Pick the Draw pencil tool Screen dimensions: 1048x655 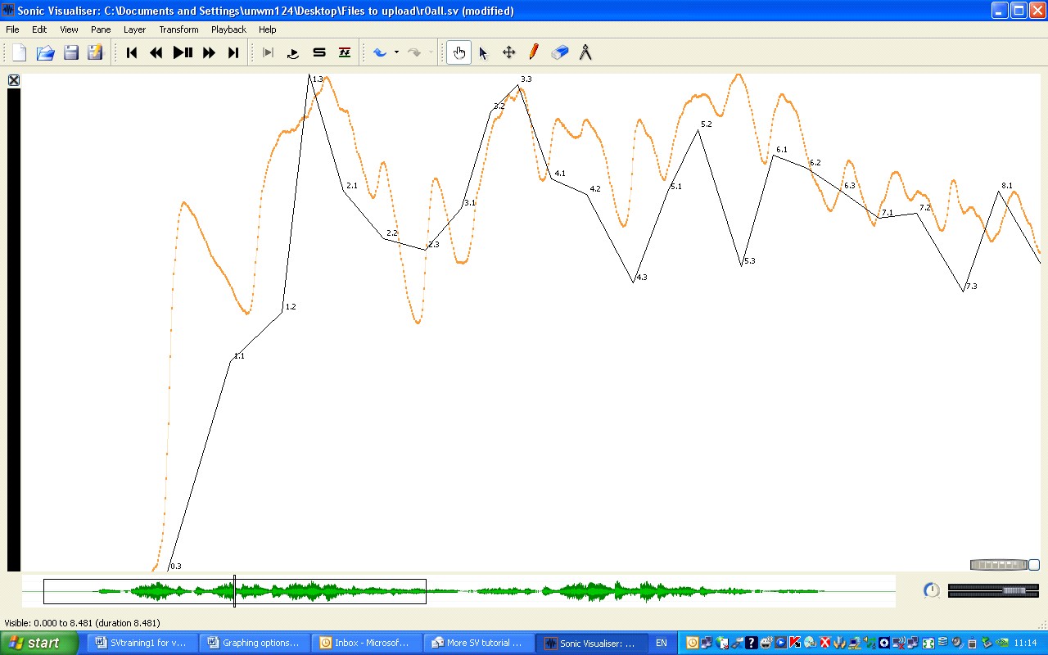click(x=534, y=52)
